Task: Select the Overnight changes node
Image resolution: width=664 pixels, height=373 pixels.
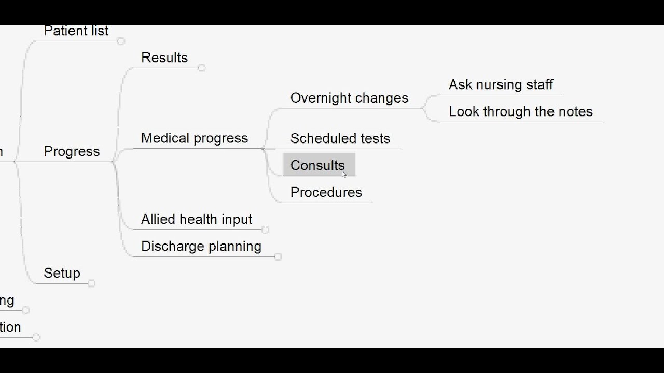Action: [x=349, y=98]
